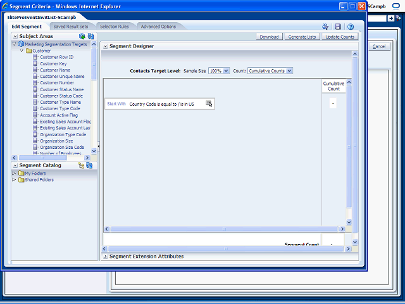Click the Download button
The width and height of the screenshot is (405, 304).
(x=269, y=37)
